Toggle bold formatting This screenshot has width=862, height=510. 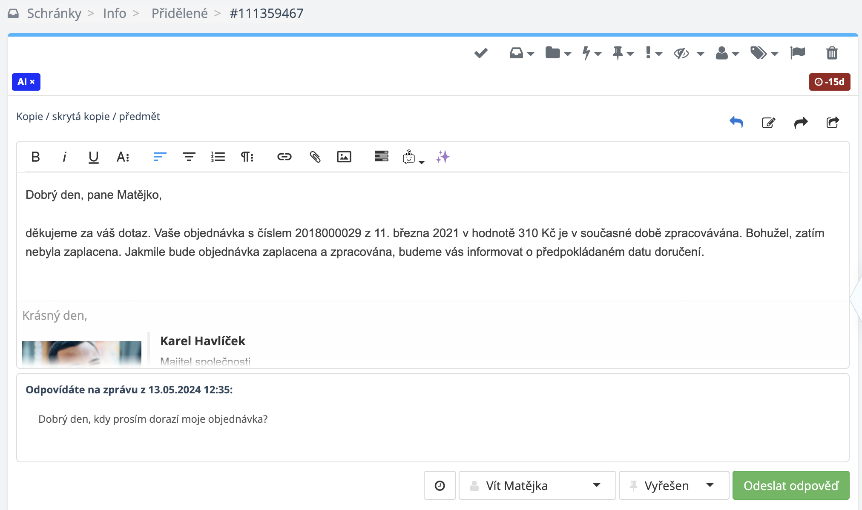point(36,157)
